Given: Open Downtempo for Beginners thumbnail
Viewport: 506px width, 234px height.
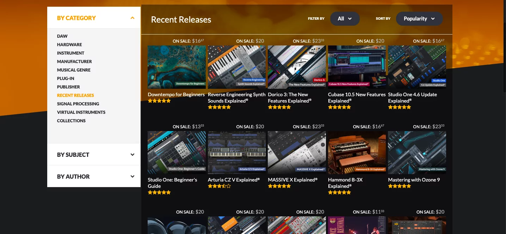Looking at the screenshot, I should 177,67.
